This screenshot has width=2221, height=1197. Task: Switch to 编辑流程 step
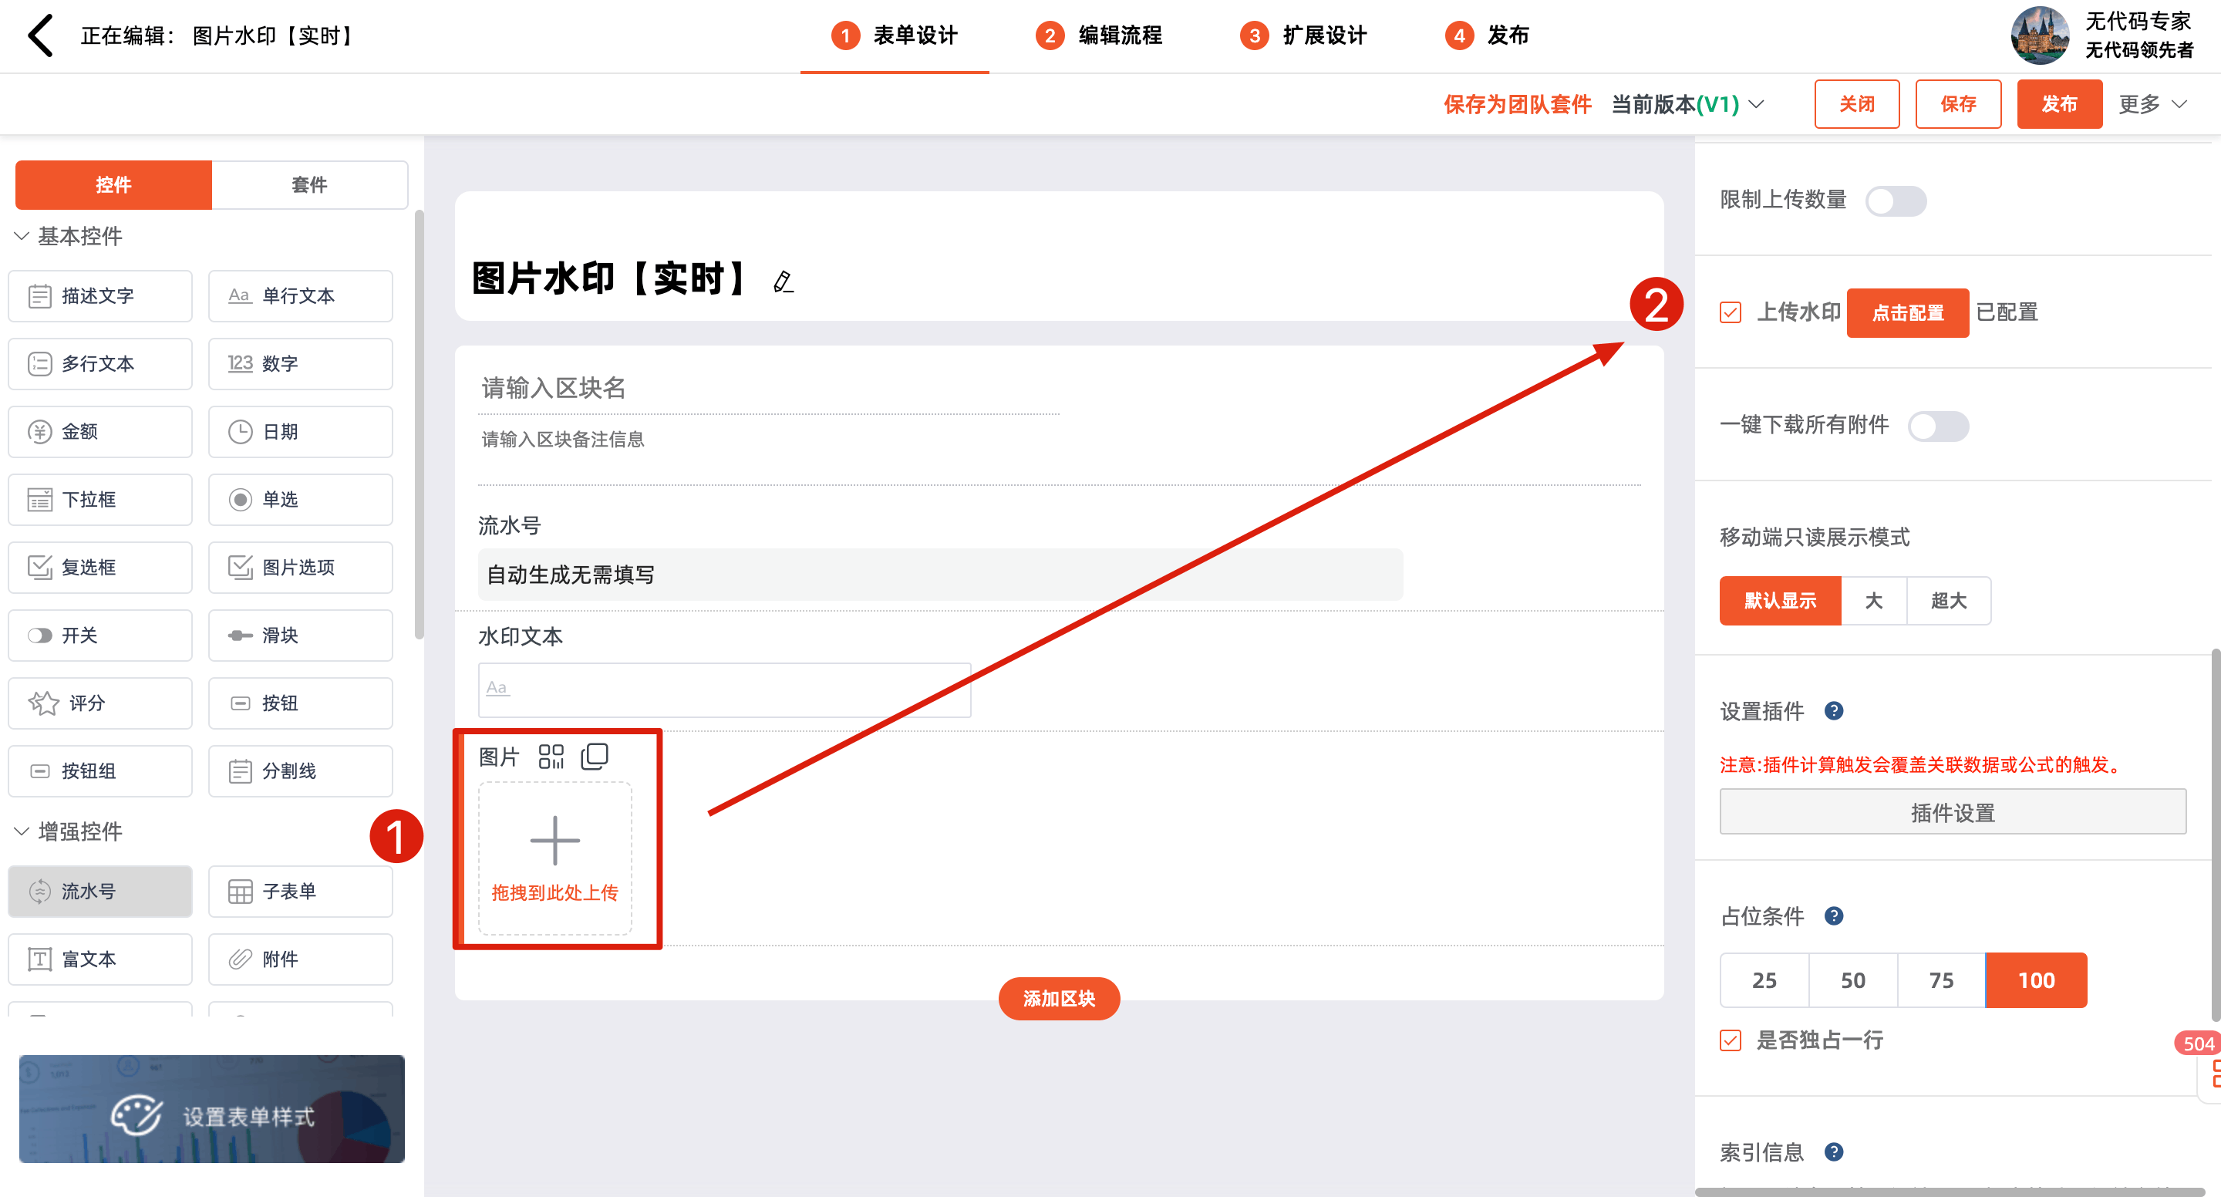click(1098, 35)
